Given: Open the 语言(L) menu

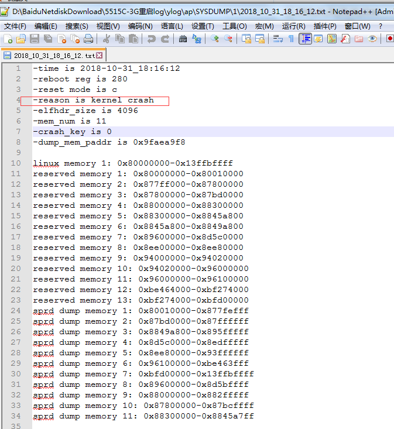Looking at the screenshot, I should [x=172, y=26].
